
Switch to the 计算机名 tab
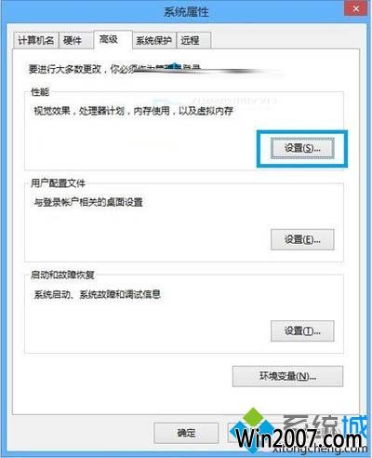point(35,40)
